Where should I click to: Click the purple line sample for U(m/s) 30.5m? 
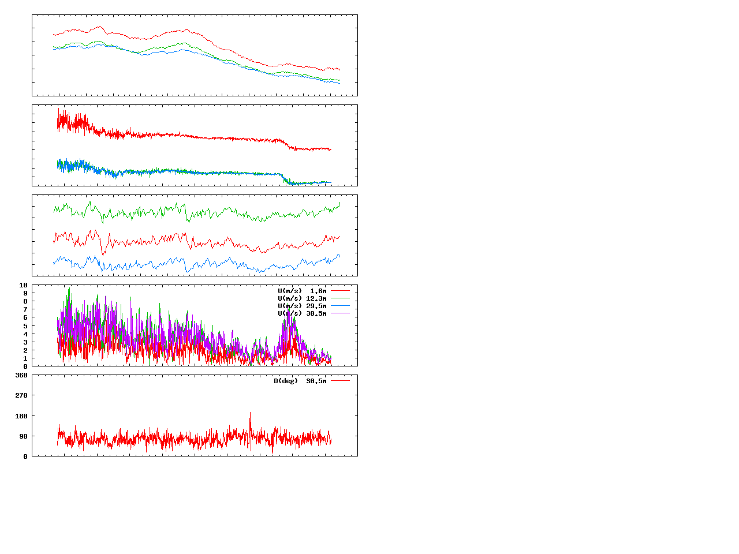[340, 313]
